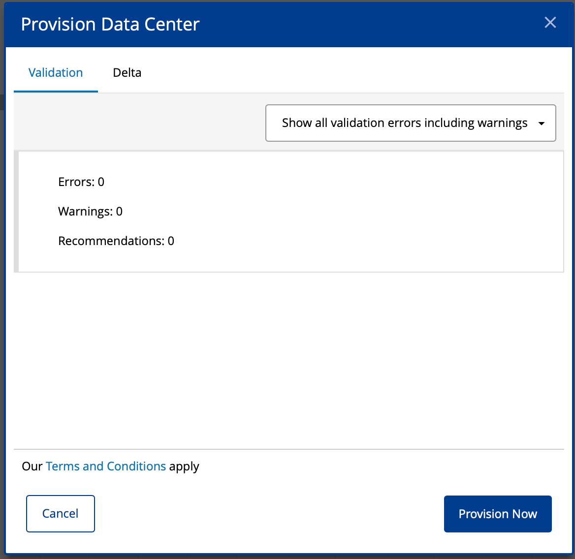Select the 'Errors: 0' summary line
The height and width of the screenshot is (559, 575).
(x=81, y=182)
